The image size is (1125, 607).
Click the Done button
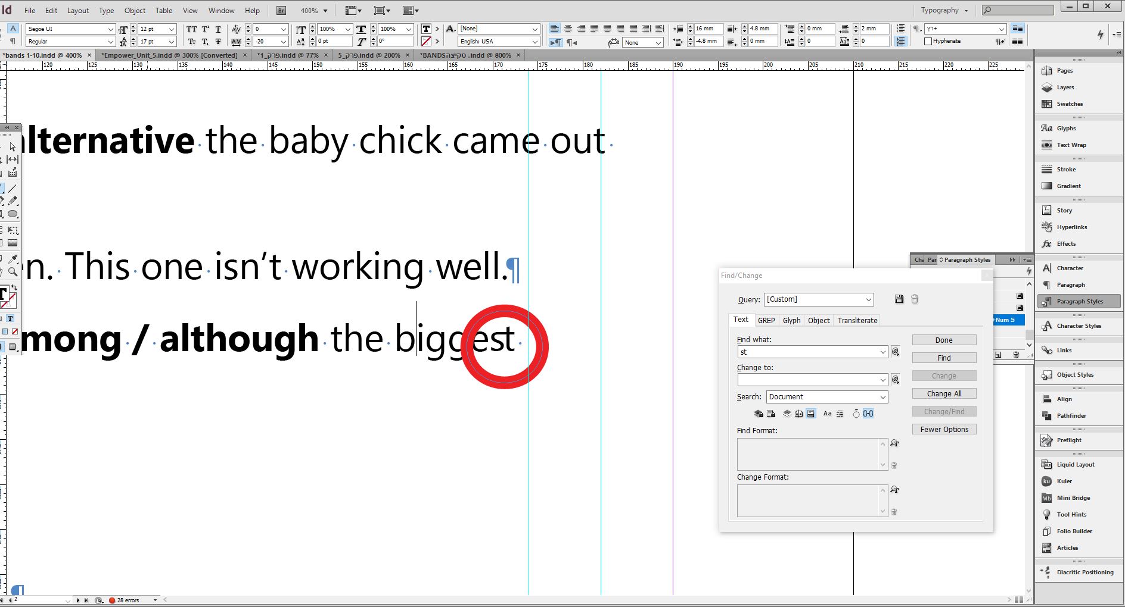944,340
